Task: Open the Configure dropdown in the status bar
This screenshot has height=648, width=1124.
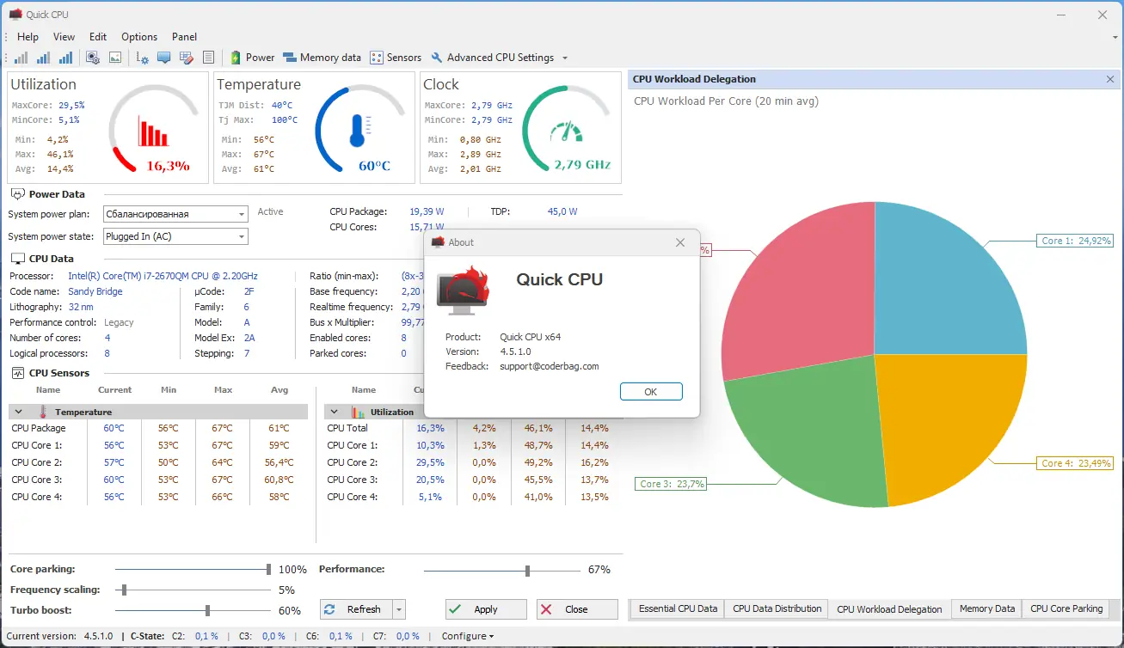Action: tap(468, 636)
